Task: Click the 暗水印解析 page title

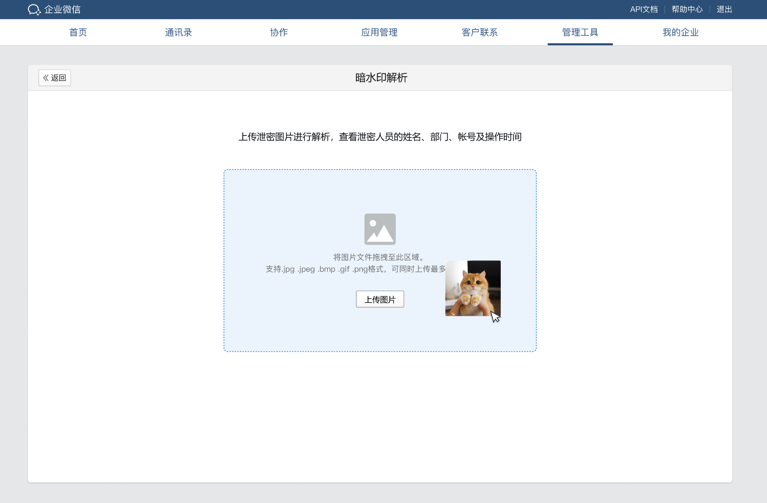Action: 381,78
